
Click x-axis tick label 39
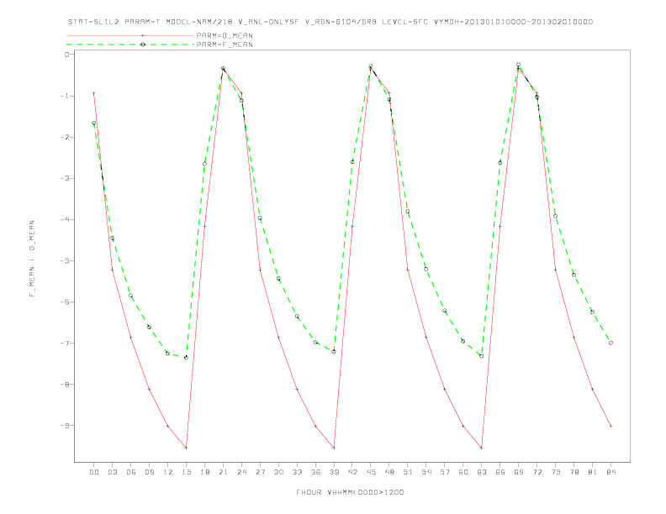pos(334,472)
